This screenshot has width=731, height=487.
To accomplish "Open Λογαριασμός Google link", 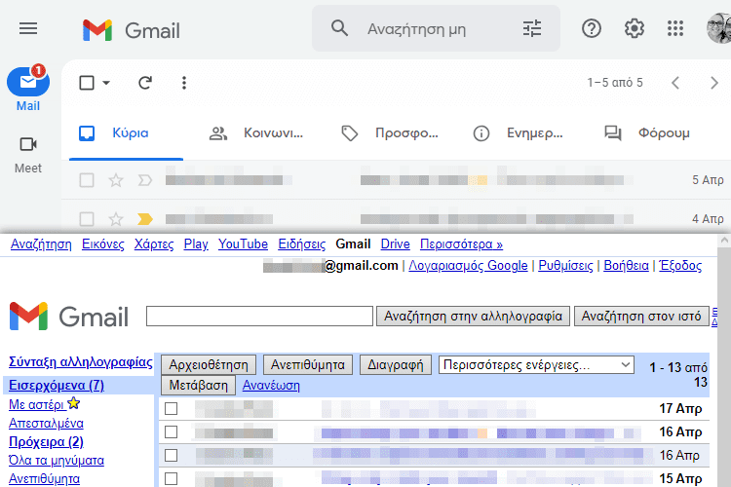I will [x=468, y=266].
